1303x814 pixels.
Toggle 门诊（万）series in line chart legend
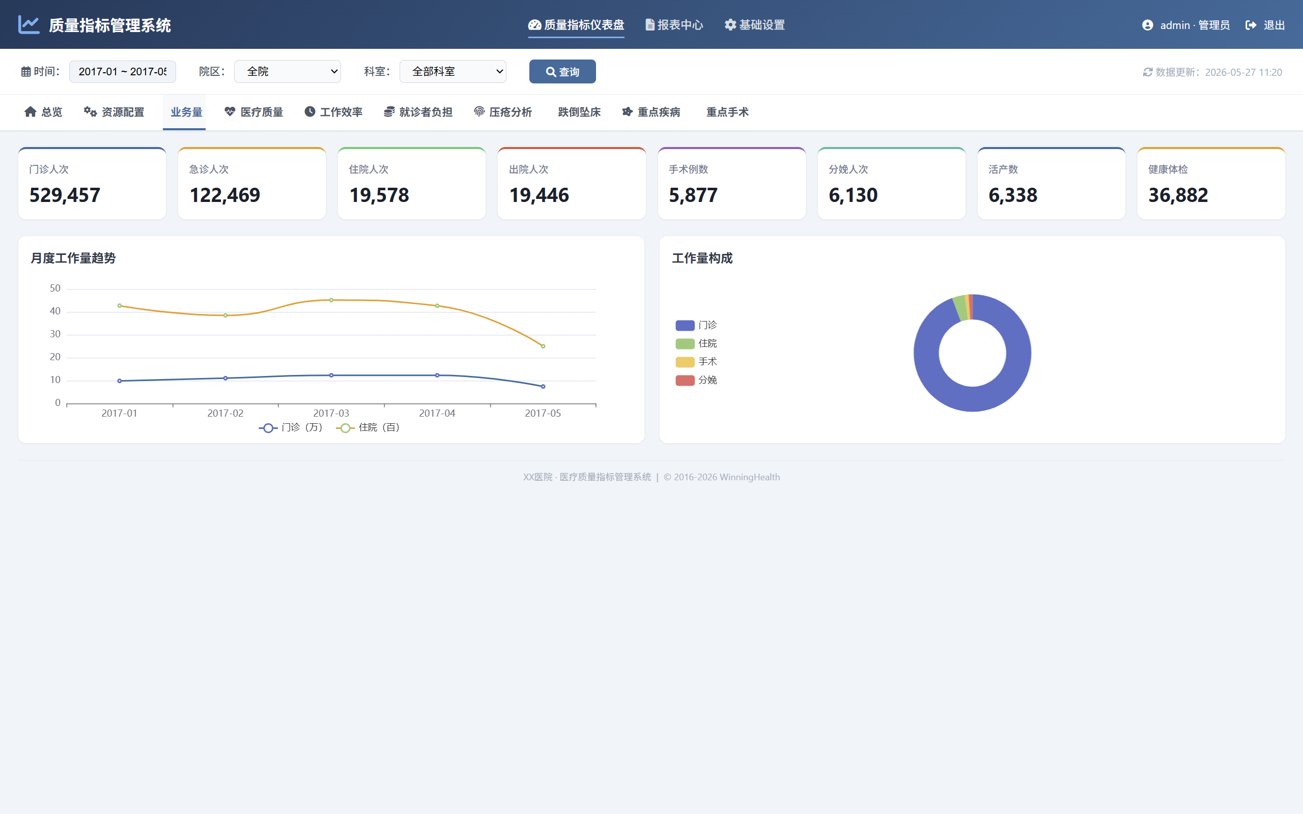point(291,427)
